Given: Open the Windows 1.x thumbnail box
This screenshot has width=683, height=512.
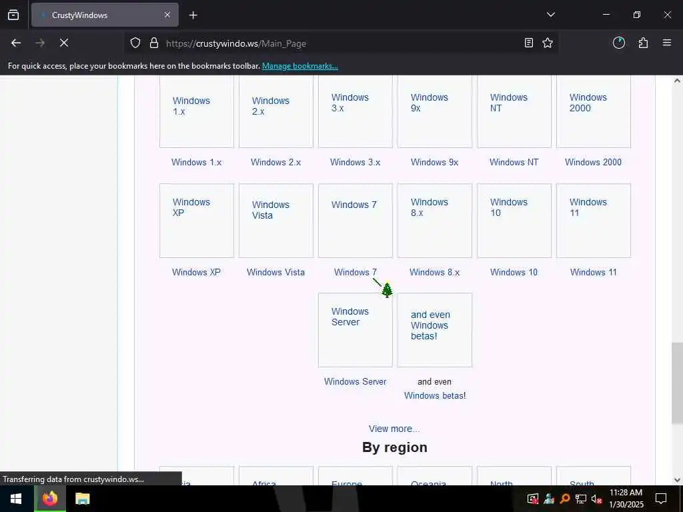Looking at the screenshot, I should tap(197, 111).
